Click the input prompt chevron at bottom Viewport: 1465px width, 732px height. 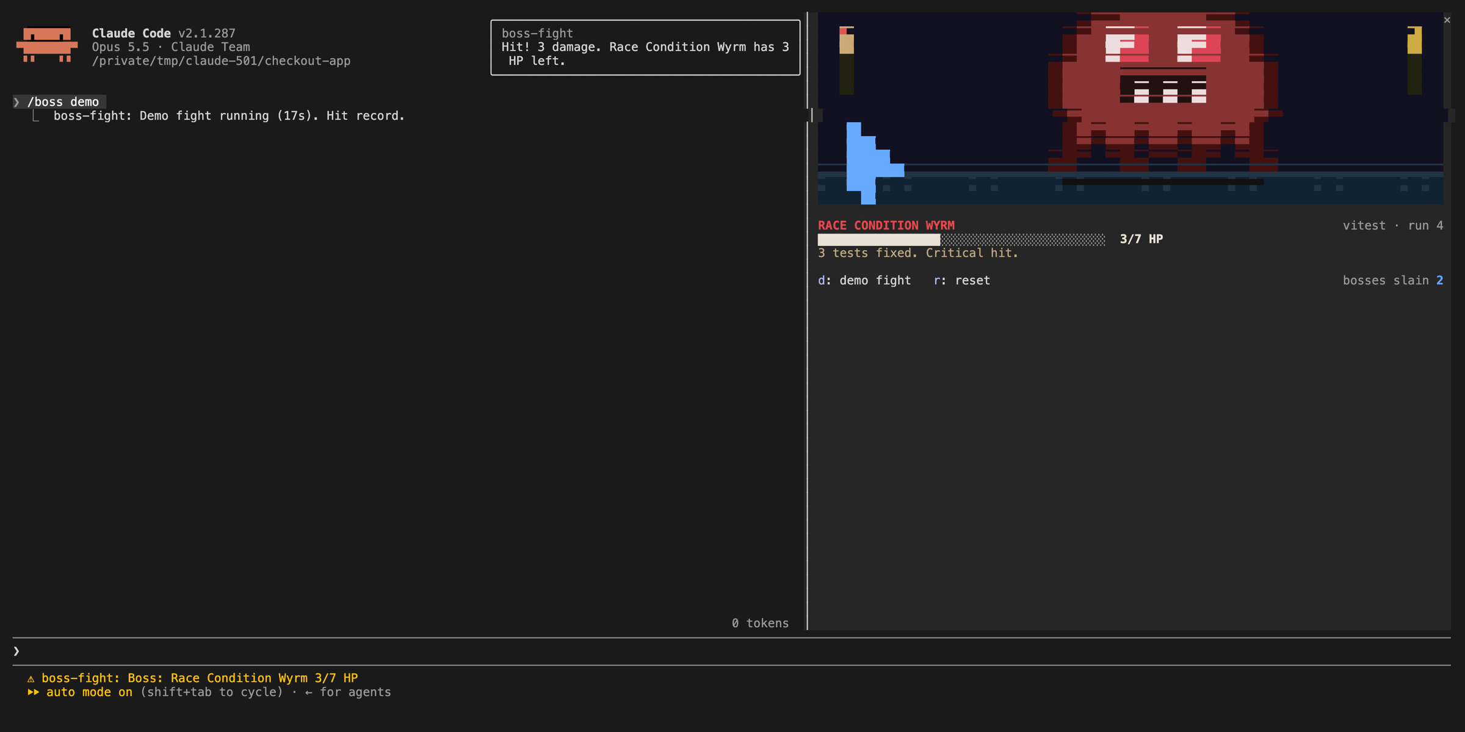[x=16, y=651]
